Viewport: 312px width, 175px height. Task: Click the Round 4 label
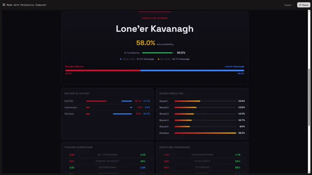[164, 120]
